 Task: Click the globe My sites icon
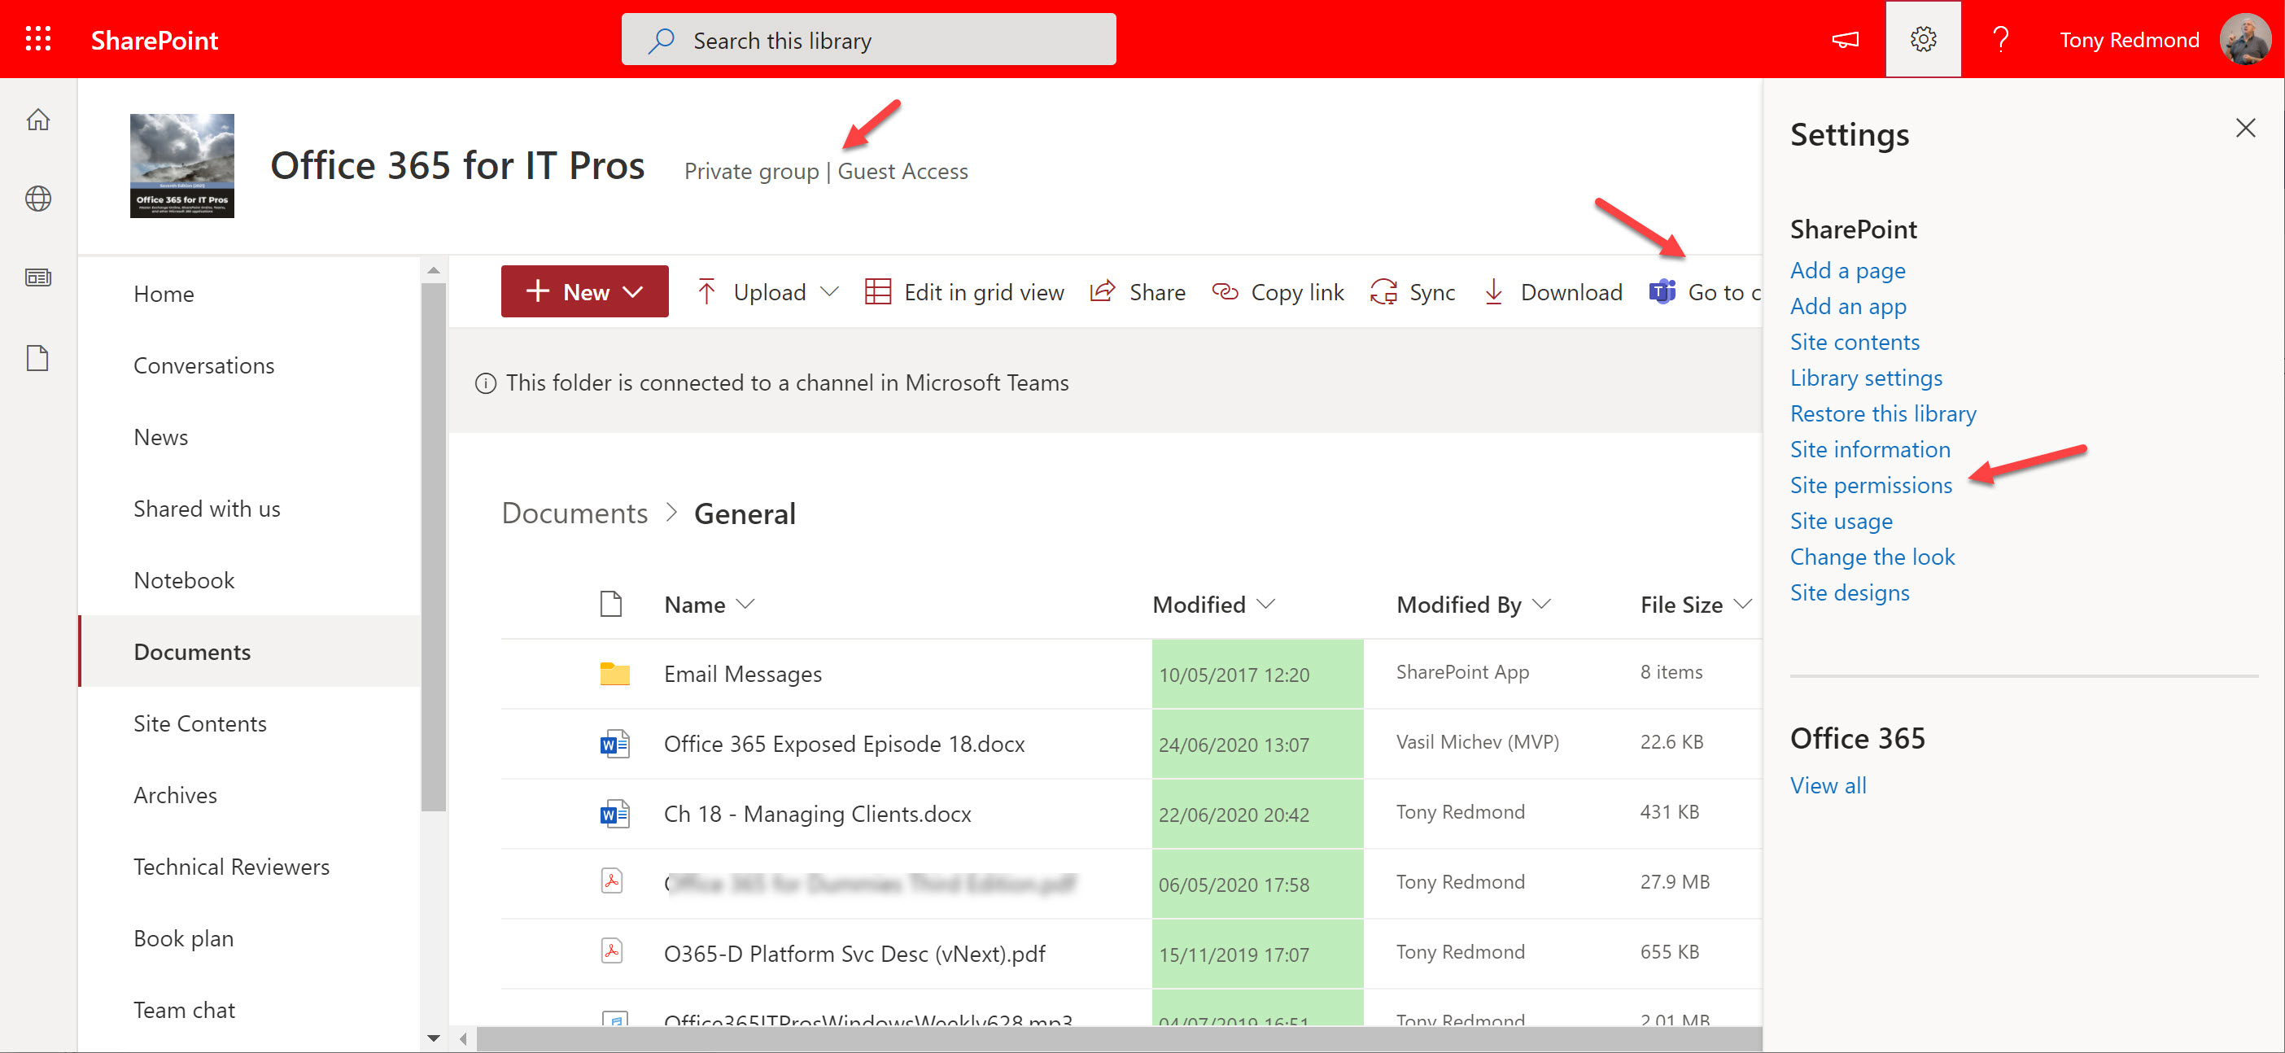[38, 198]
